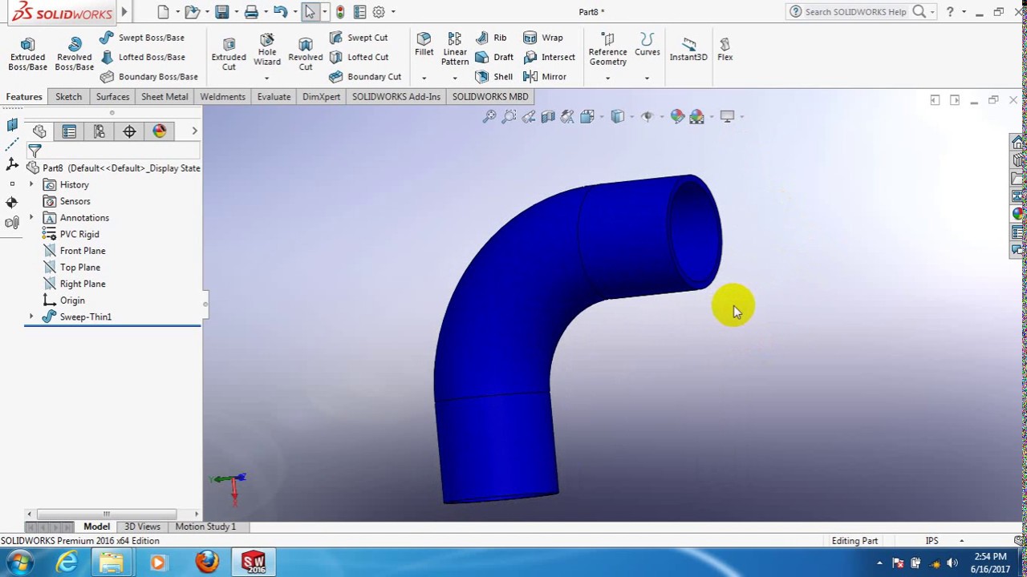Viewport: 1027px width, 577px height.
Task: Select the Revolved Boss/Base tool
Action: [x=74, y=54]
